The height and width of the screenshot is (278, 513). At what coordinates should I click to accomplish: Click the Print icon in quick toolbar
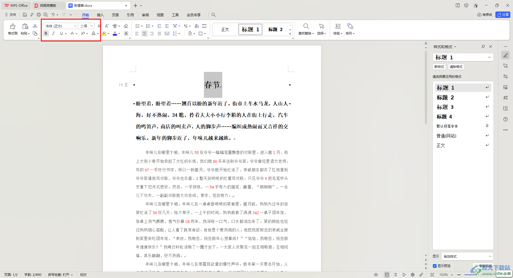(39, 15)
